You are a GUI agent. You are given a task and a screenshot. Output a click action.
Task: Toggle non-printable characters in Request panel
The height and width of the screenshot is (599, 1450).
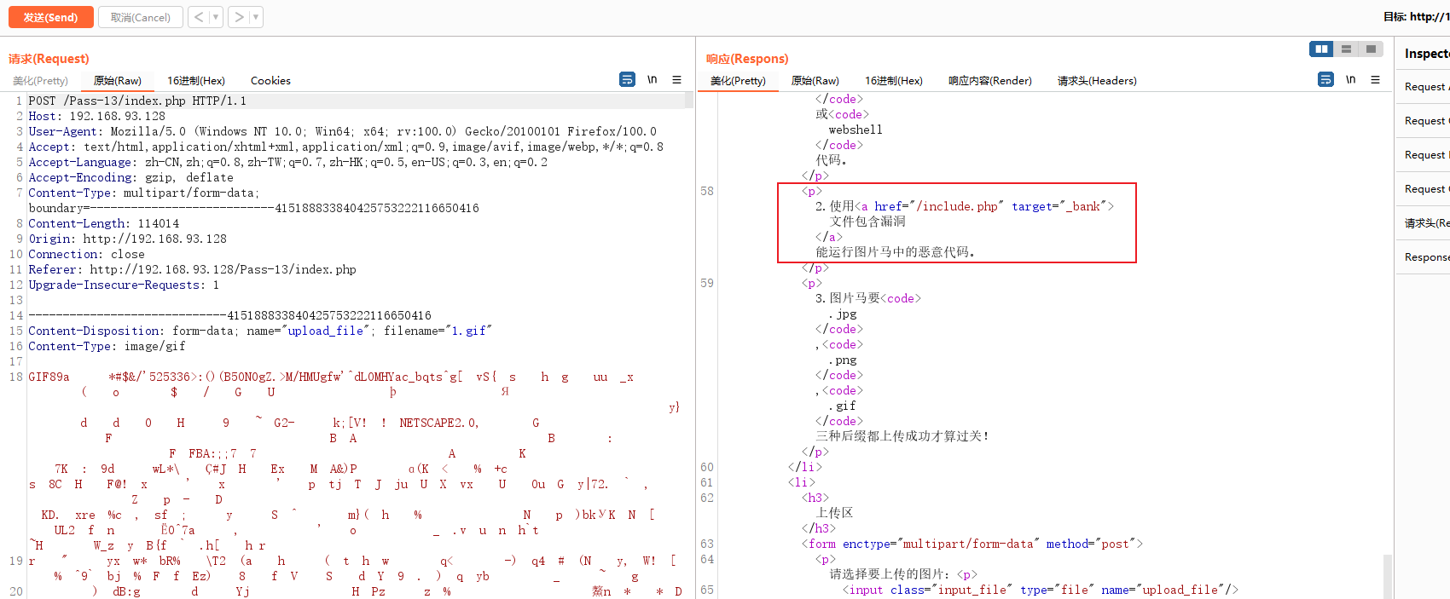coord(652,79)
